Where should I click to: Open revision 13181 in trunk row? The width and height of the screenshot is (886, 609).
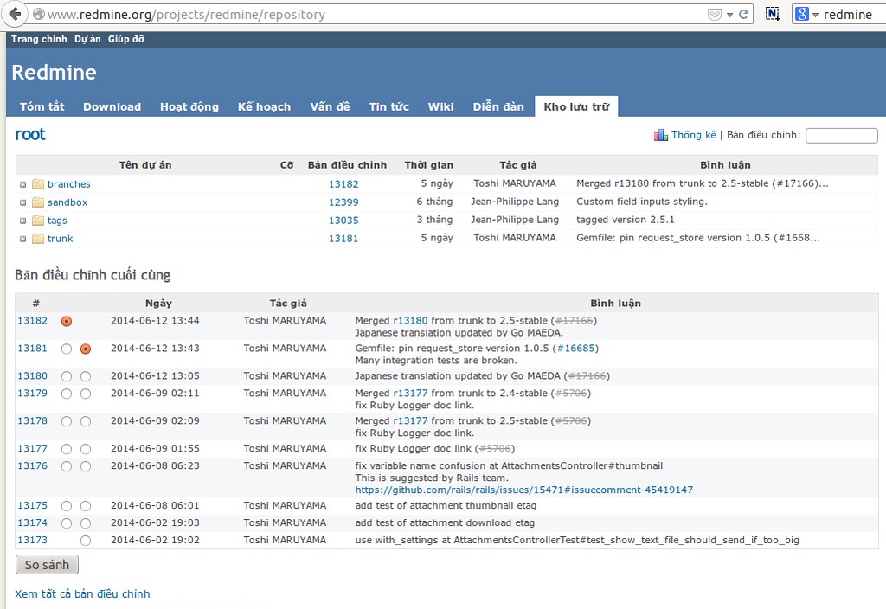(343, 239)
